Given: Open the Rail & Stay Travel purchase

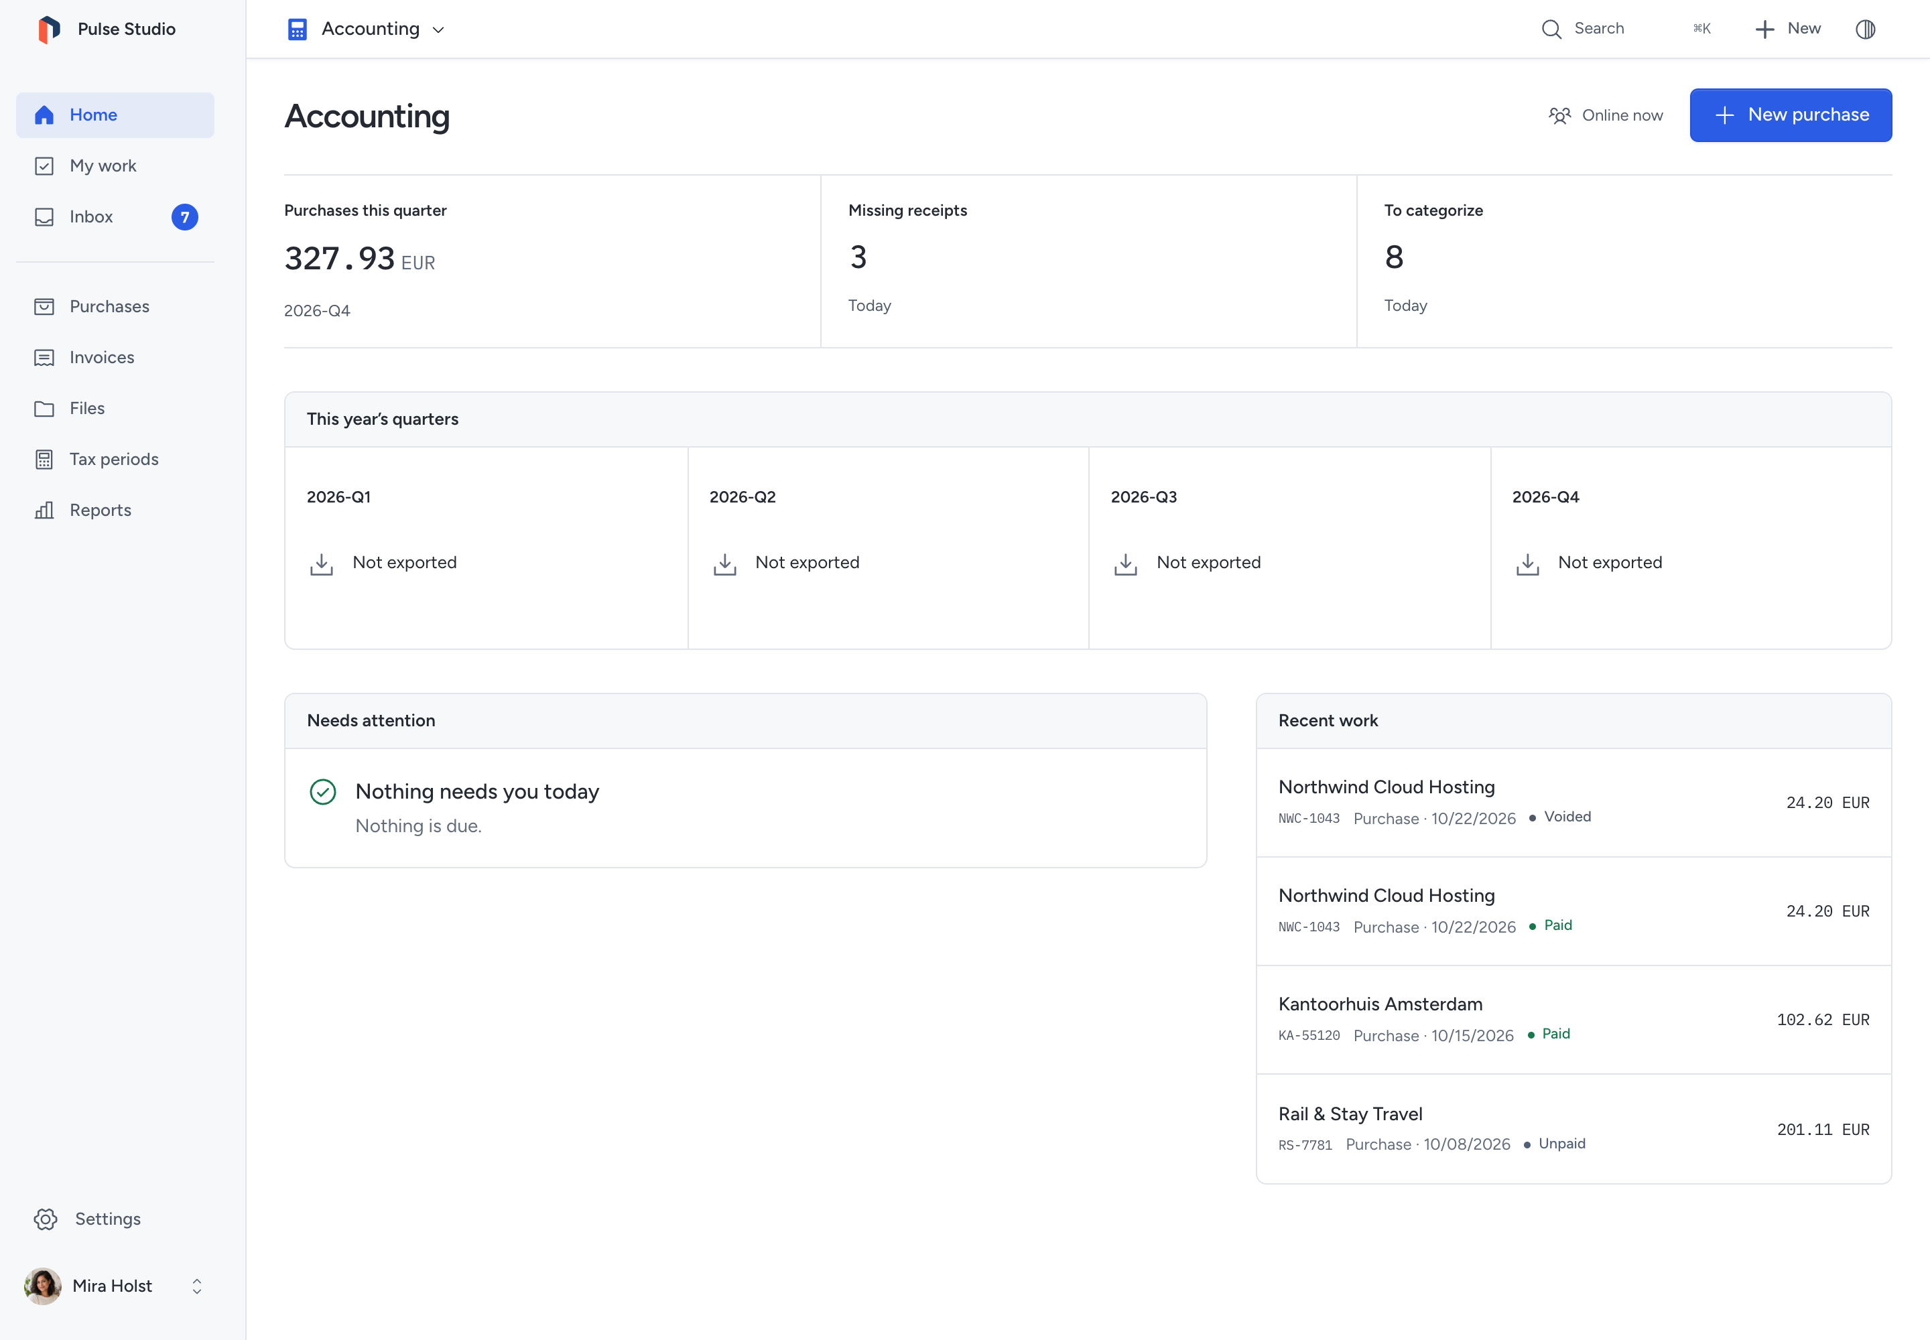Looking at the screenshot, I should click(x=1574, y=1129).
